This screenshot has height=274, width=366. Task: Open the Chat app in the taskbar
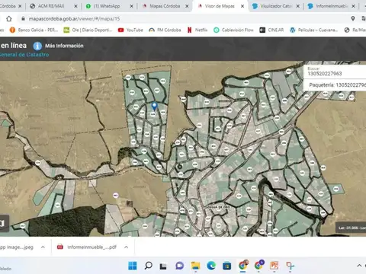click(x=179, y=266)
